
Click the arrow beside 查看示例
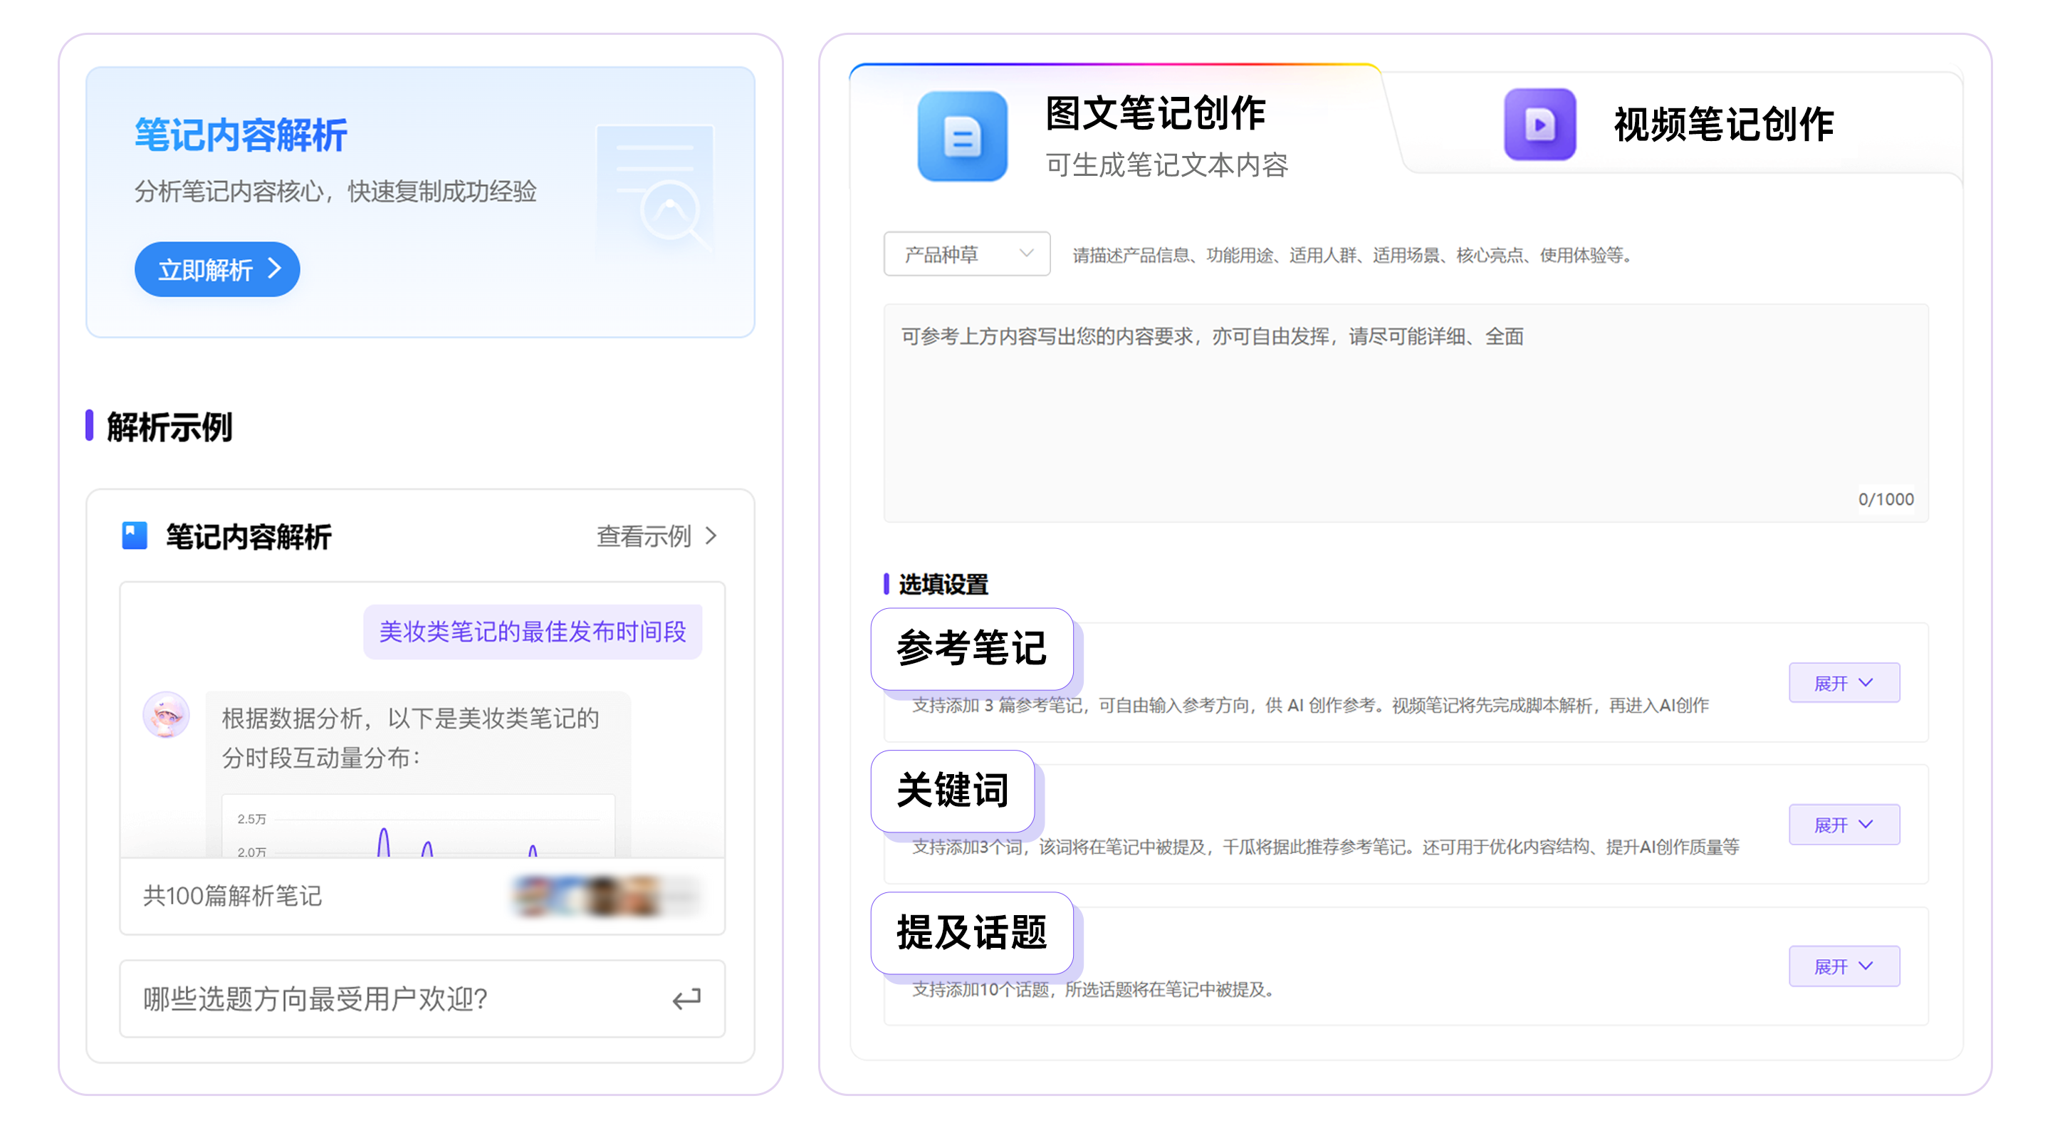[711, 536]
